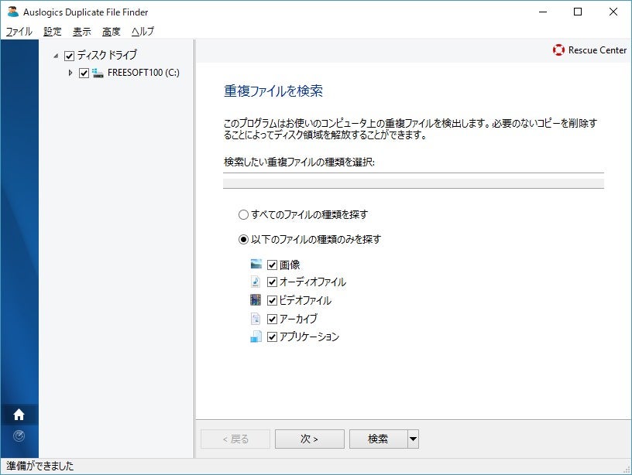Click the Rescue Center lifebuoy icon

(x=558, y=50)
